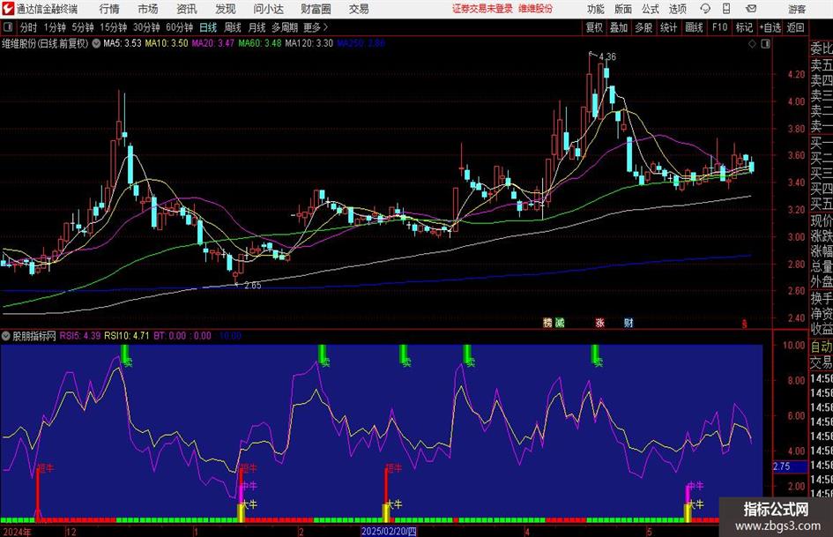This screenshot has height=537, width=833.
Task: Open the 选项 menu
Action: point(677,9)
